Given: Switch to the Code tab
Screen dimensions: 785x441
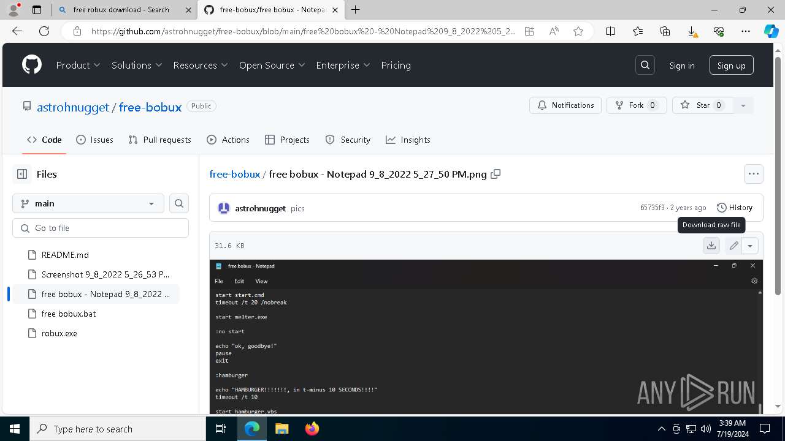Looking at the screenshot, I should tap(44, 140).
